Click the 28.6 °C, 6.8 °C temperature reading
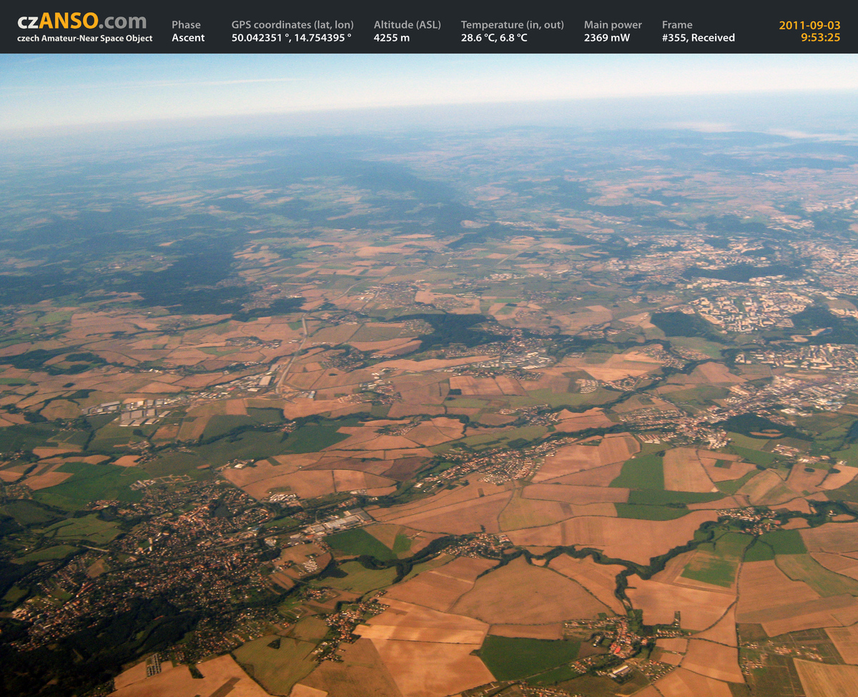The height and width of the screenshot is (697, 858). [494, 38]
